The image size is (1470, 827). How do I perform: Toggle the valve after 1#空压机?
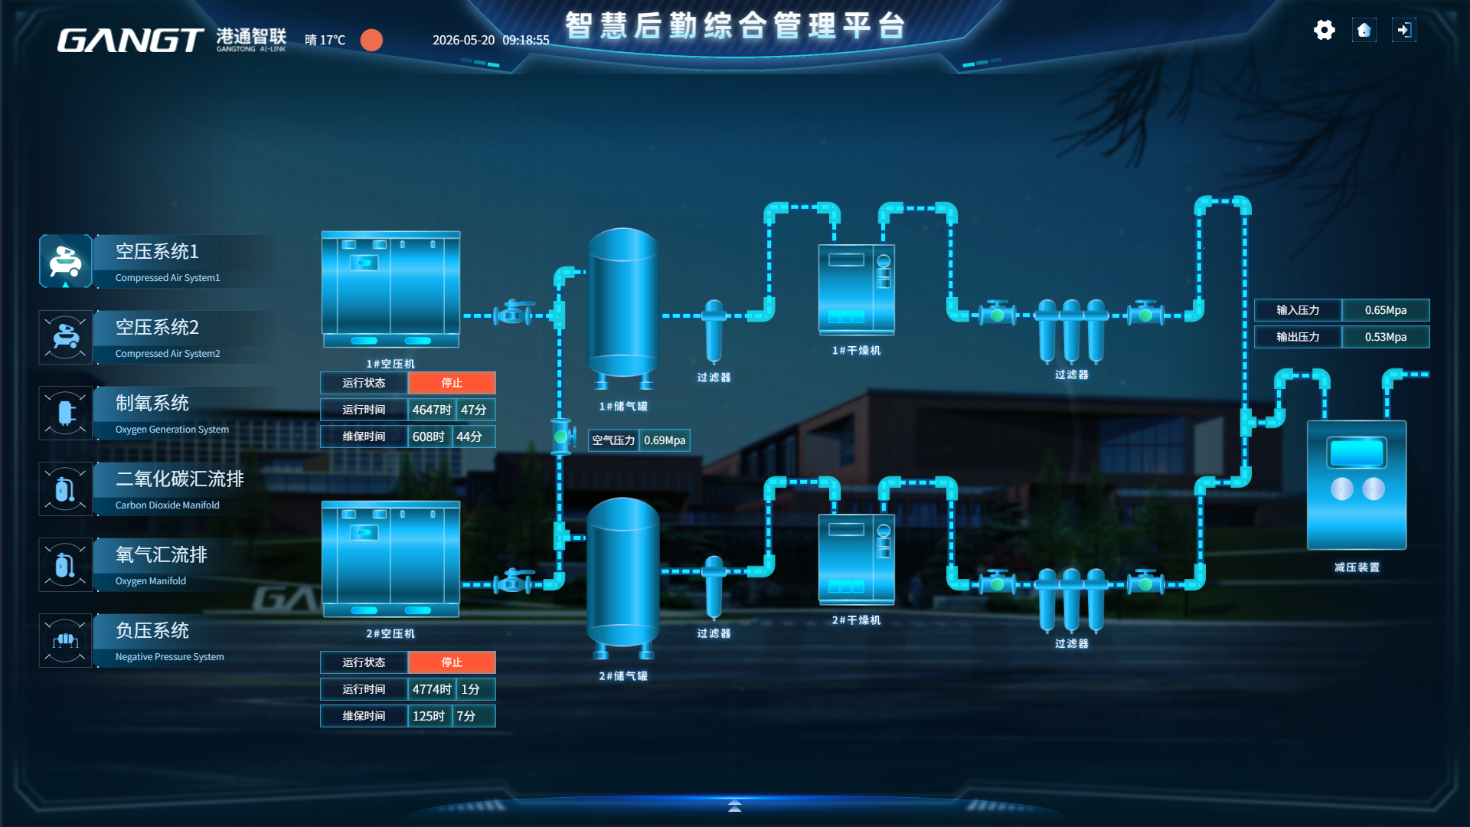[x=514, y=312]
